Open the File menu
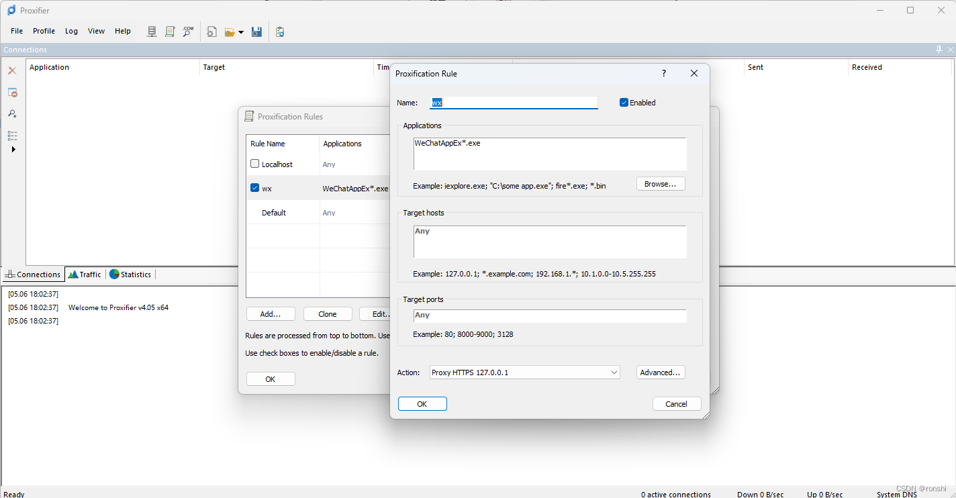 [17, 31]
